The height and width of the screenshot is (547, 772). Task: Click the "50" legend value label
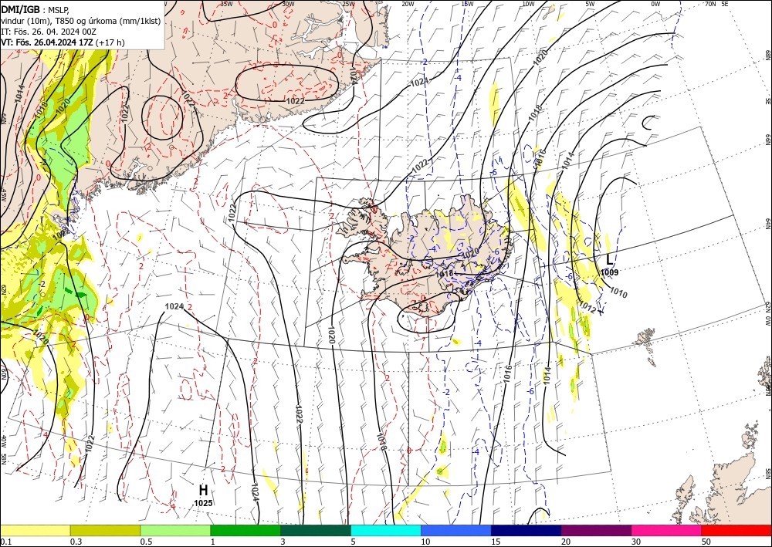706,542
